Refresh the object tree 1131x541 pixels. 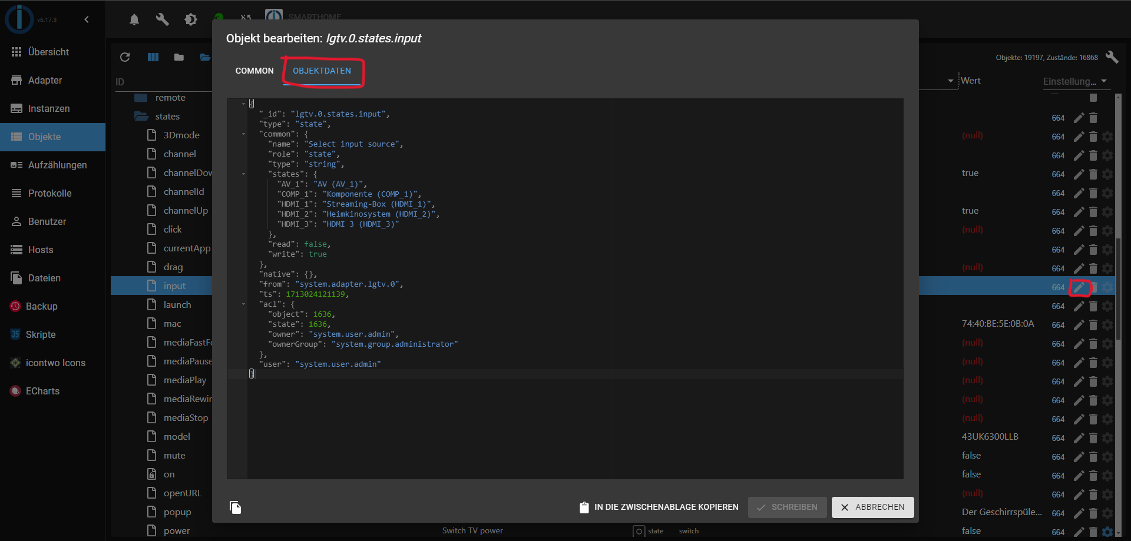click(x=125, y=57)
